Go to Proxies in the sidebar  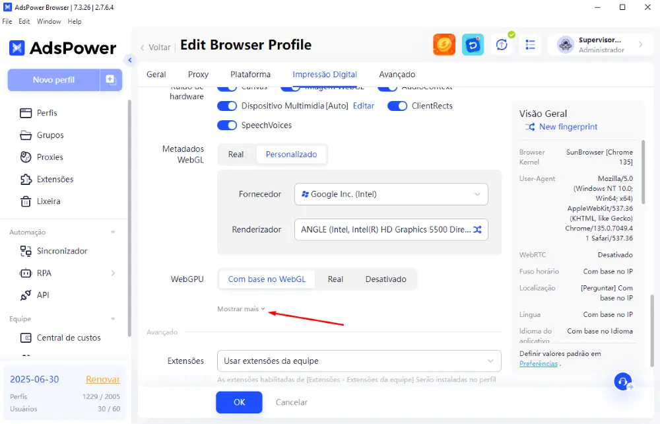(x=42, y=157)
